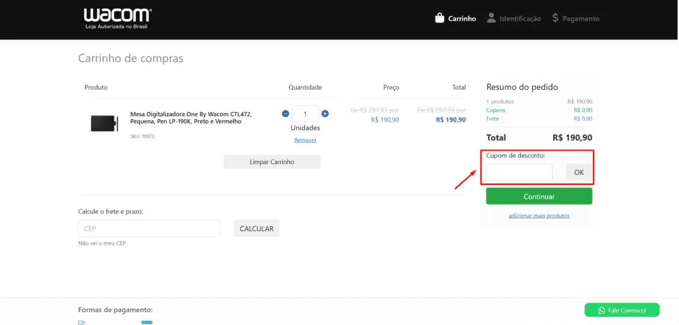679x325 pixels.
Task: Open Fale Conosco WhatsApp chat button
Action: (x=622, y=310)
